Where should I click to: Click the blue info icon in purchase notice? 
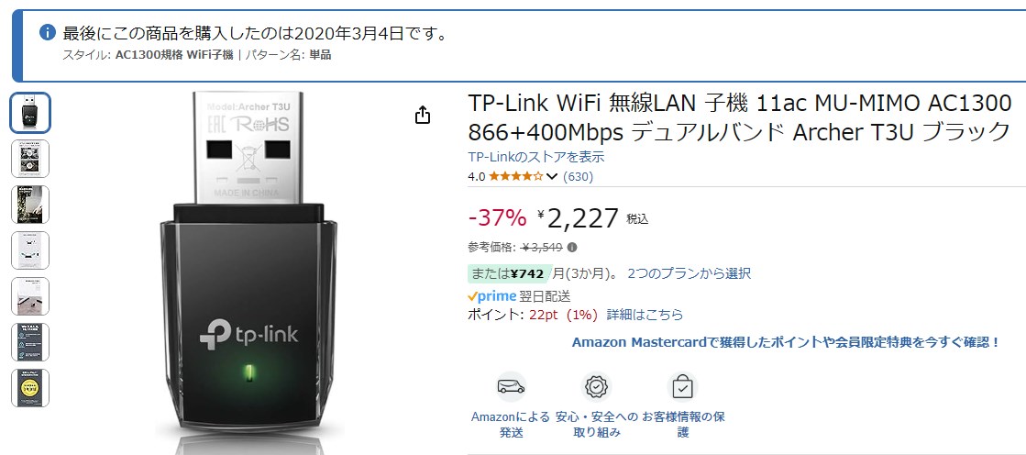[48, 33]
